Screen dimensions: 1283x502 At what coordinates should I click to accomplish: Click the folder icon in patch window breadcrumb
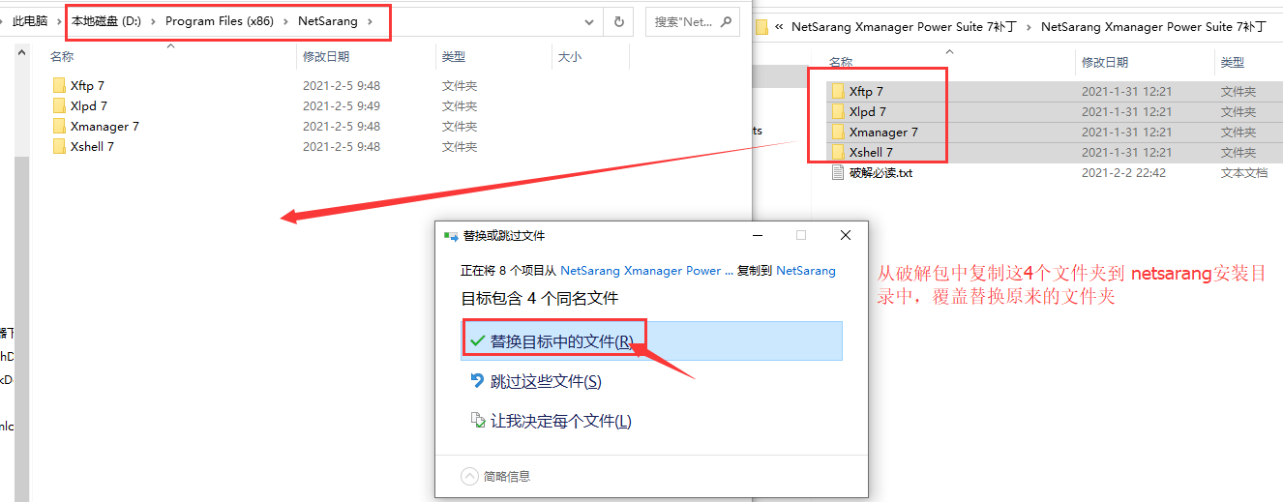[x=762, y=27]
